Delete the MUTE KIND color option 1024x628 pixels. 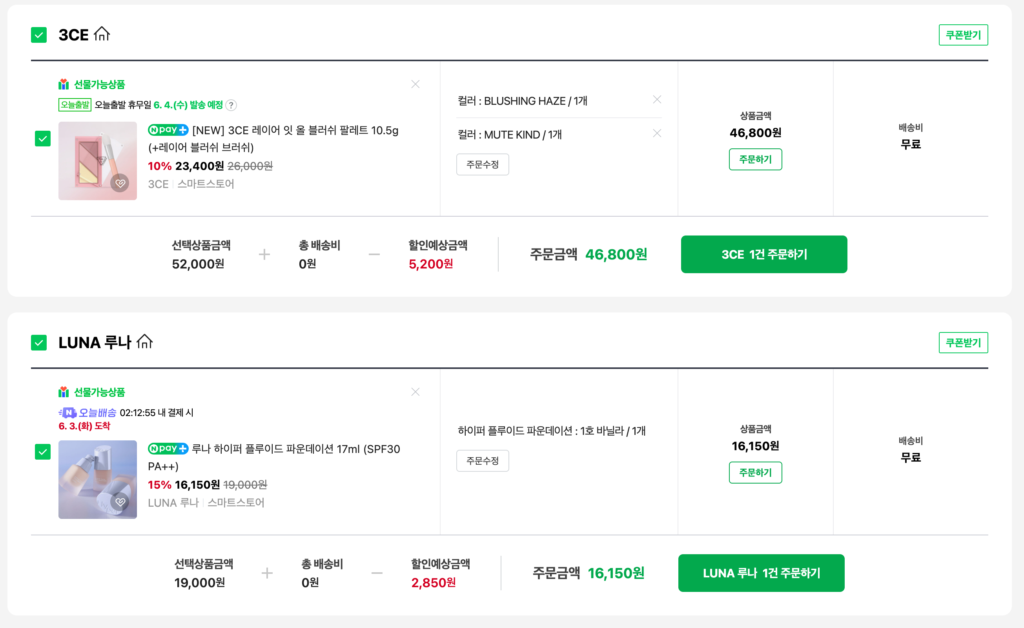pos(657,133)
